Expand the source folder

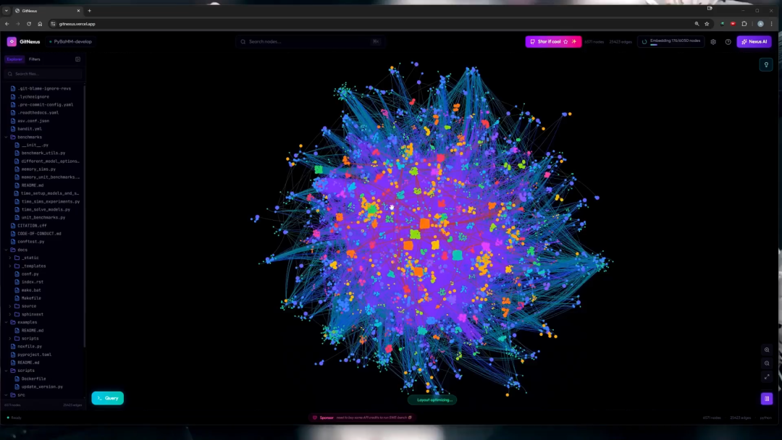point(10,306)
